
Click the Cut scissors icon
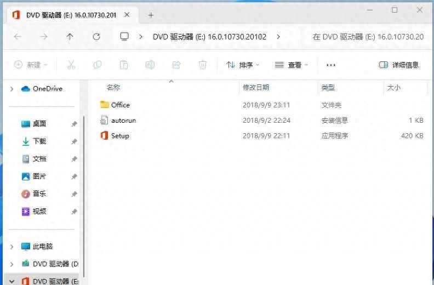(x=71, y=65)
